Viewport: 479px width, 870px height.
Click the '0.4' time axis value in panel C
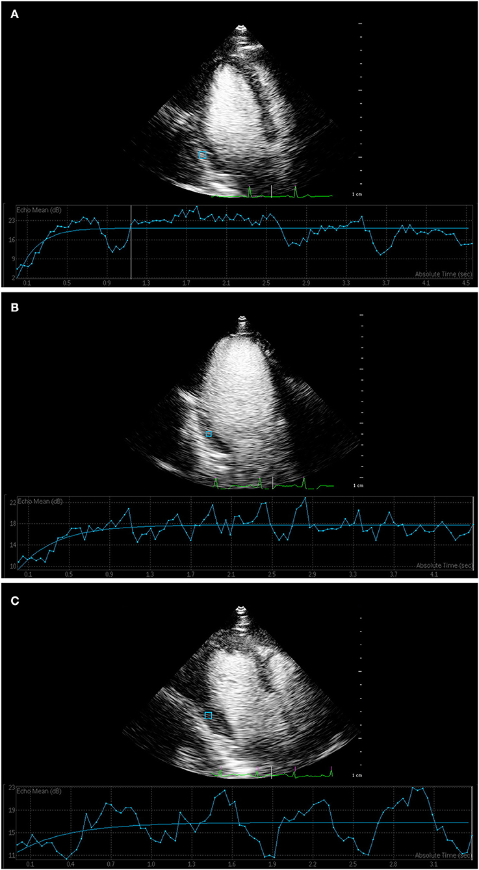70,864
